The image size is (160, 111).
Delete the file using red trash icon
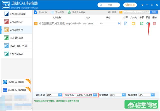click(154, 23)
